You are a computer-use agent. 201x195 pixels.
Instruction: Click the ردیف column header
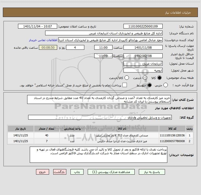point(190,129)
